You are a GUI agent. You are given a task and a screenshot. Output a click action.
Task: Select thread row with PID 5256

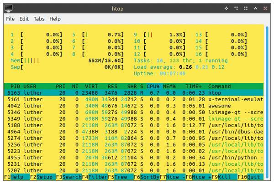tap(134, 144)
